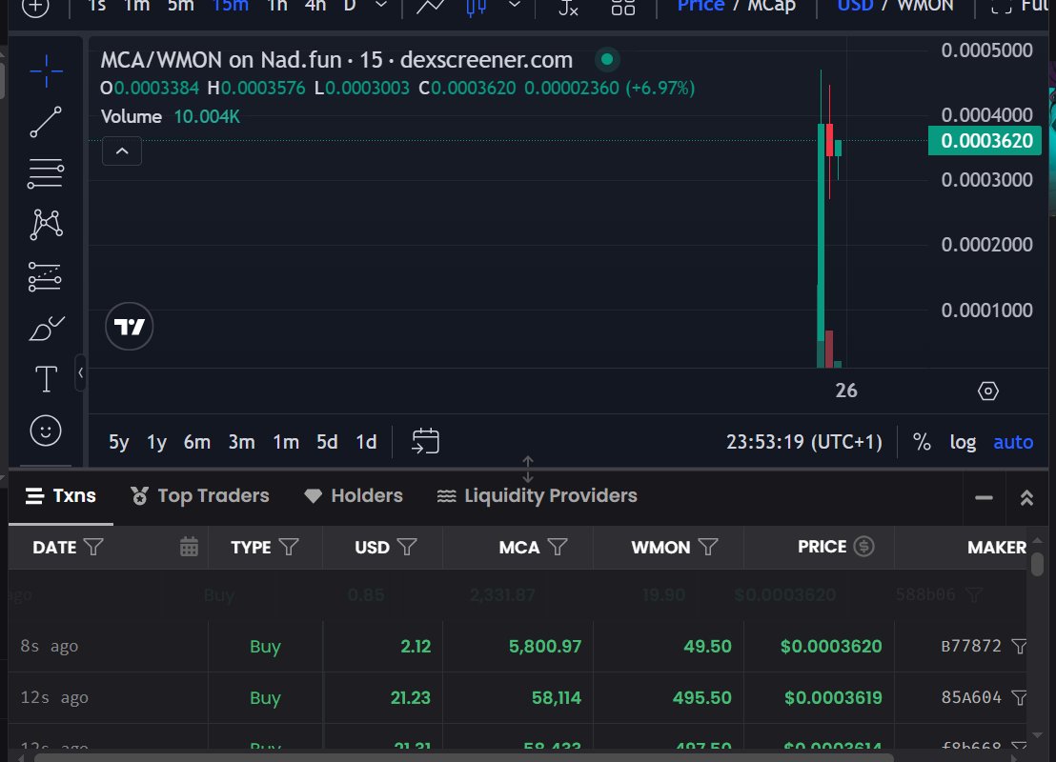
Task: Open the emoji icons tool
Action: tap(46, 431)
